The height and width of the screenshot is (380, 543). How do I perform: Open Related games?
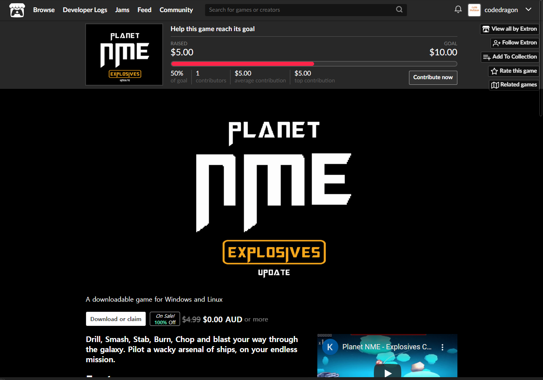[514, 85]
